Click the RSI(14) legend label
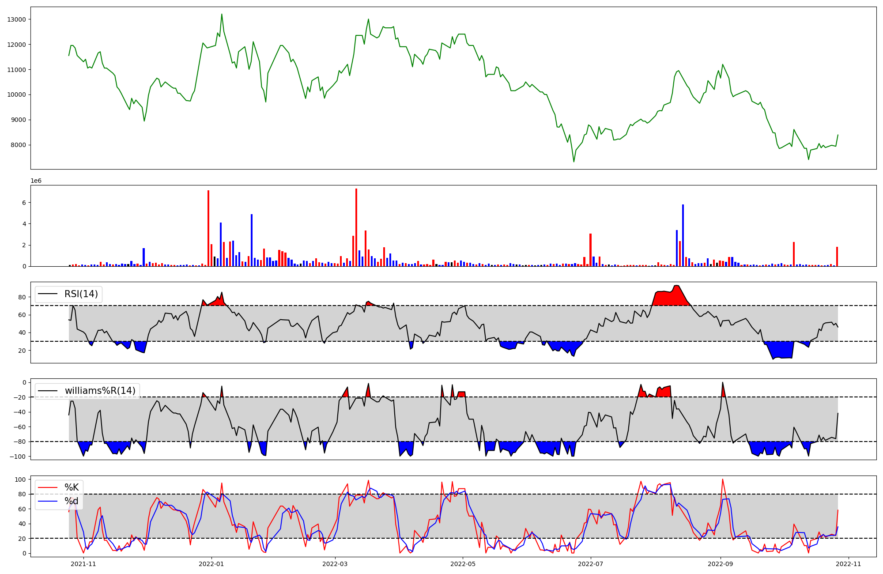 click(x=81, y=294)
